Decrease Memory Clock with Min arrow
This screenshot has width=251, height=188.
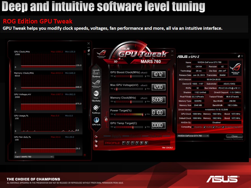click(115, 102)
